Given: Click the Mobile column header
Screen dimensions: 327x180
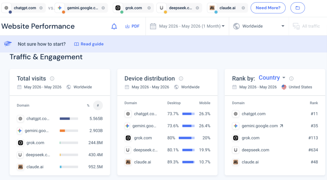Looking at the screenshot, I should [205, 103].
